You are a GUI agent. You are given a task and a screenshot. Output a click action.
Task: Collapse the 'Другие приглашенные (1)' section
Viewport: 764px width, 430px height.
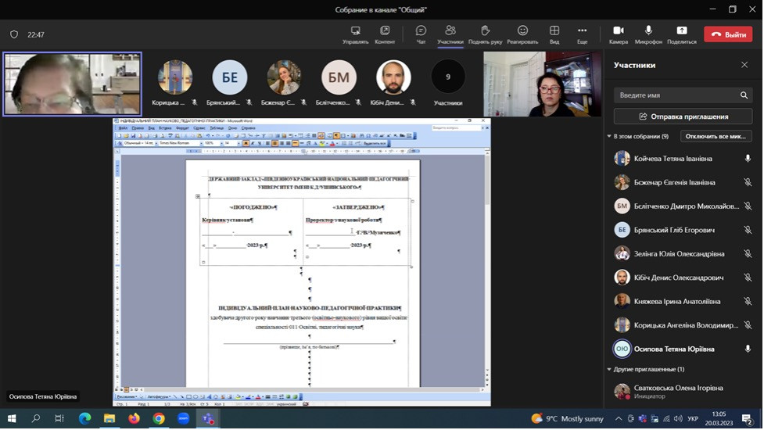coord(610,369)
